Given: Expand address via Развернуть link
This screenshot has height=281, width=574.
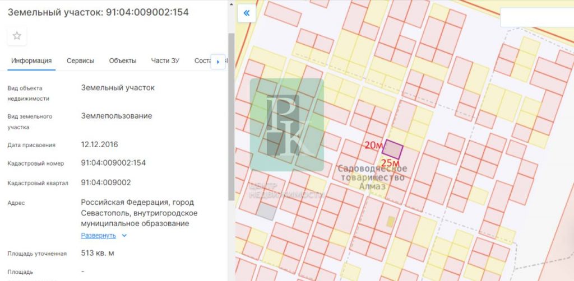Looking at the screenshot, I should click(x=99, y=236).
